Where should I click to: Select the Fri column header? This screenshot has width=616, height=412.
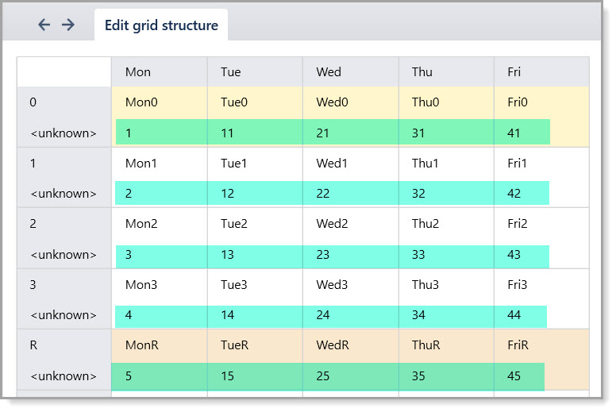coord(541,72)
